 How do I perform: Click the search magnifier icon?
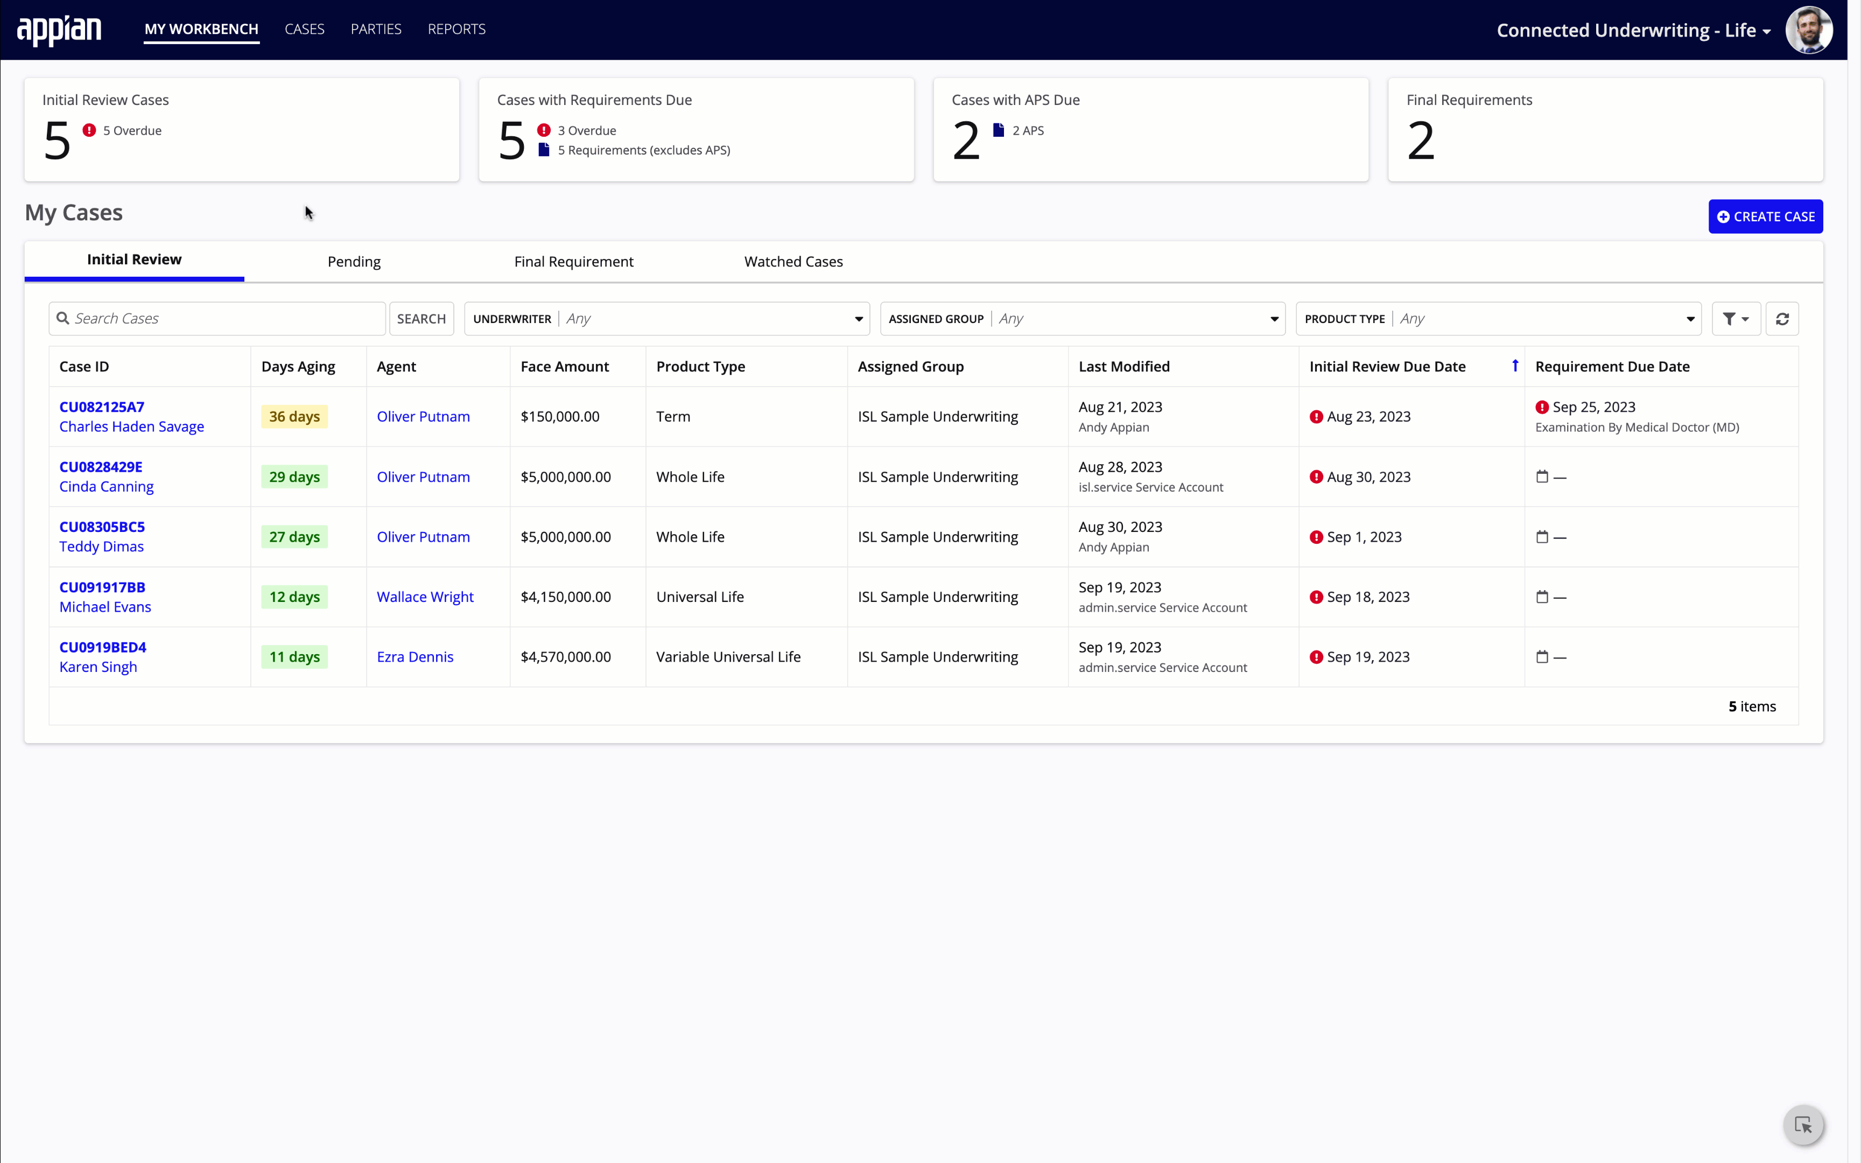pyautogui.click(x=63, y=318)
